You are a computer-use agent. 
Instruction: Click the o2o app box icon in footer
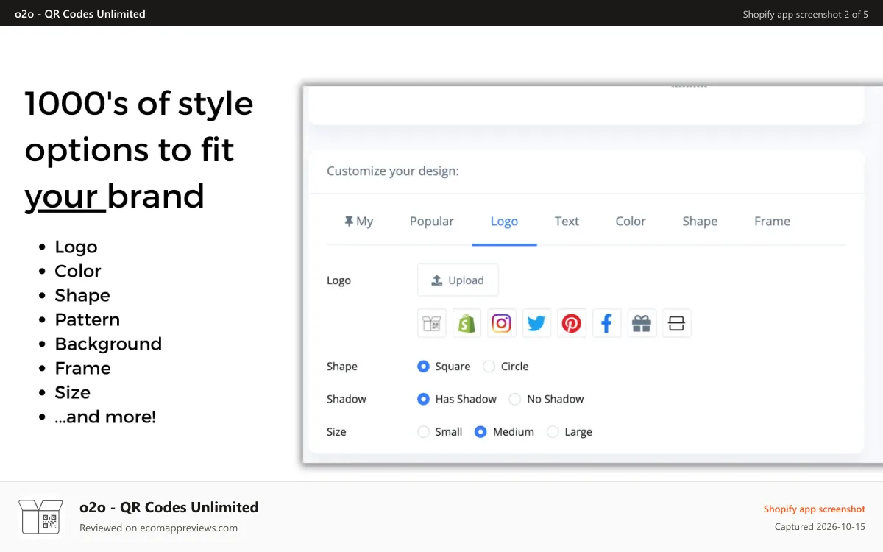pyautogui.click(x=41, y=517)
